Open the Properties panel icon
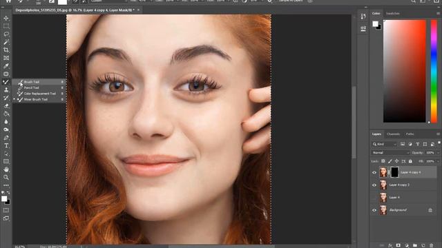442x248 pixels. pyautogui.click(x=363, y=28)
